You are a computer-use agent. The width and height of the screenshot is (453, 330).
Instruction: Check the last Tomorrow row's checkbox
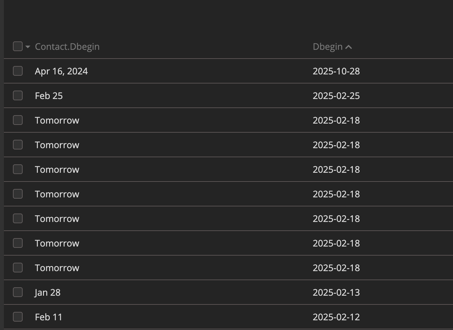point(18,268)
